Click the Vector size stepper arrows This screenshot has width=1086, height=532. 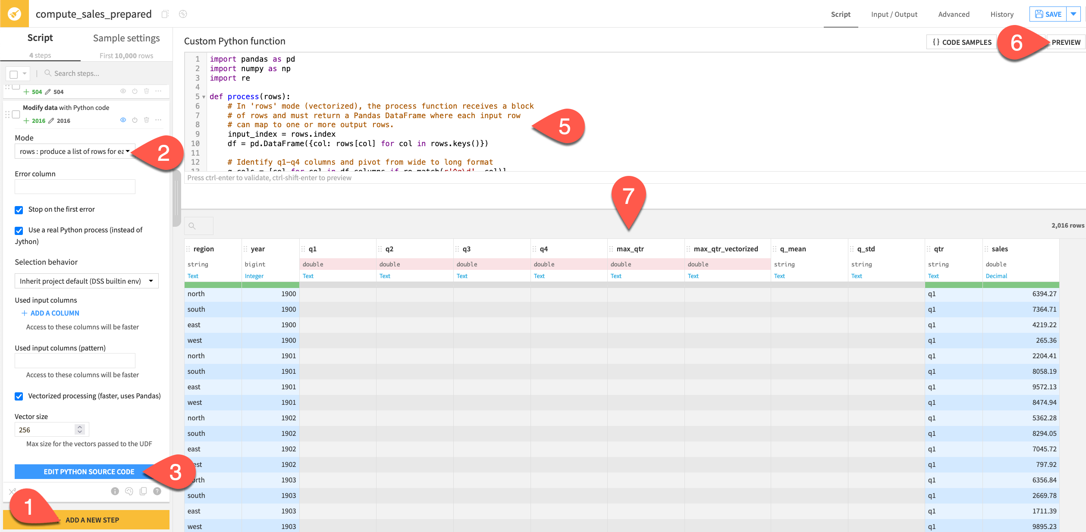click(80, 429)
